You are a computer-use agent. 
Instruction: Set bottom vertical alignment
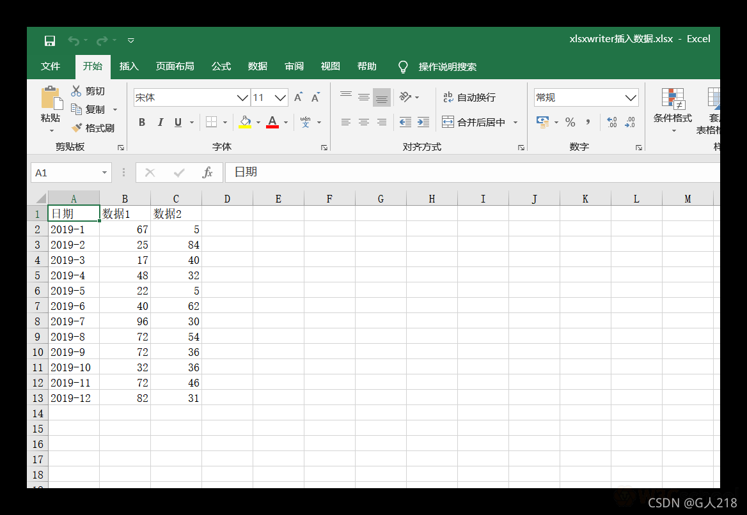pyautogui.click(x=382, y=97)
